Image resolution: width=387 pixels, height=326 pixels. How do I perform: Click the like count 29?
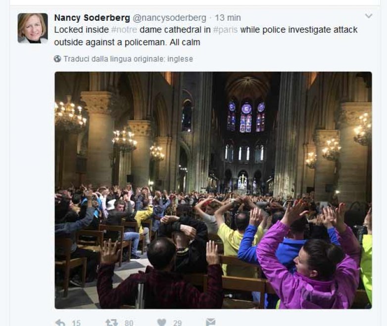point(177,323)
